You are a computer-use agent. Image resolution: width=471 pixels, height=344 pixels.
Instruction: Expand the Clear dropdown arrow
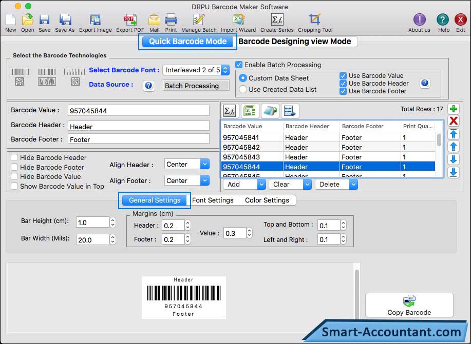[x=307, y=185]
